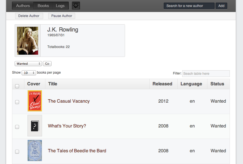243x164 pixels.
Task: Open the Logs tab
Action: (60, 6)
